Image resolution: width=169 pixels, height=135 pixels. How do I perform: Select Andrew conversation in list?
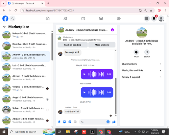(25, 56)
